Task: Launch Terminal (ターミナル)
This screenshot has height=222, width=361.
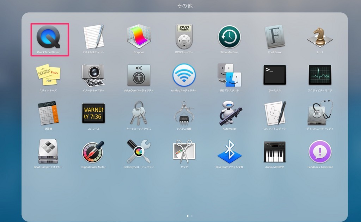Action: click(x=274, y=75)
